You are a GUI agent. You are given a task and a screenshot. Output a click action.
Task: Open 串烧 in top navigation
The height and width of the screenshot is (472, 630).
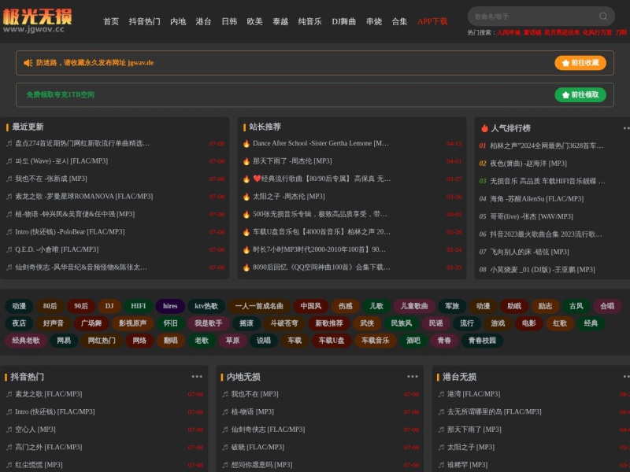click(374, 21)
